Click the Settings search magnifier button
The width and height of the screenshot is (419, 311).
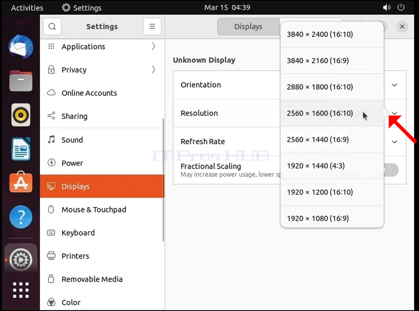point(52,26)
